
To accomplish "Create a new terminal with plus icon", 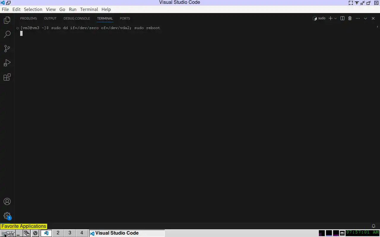I will (330, 18).
